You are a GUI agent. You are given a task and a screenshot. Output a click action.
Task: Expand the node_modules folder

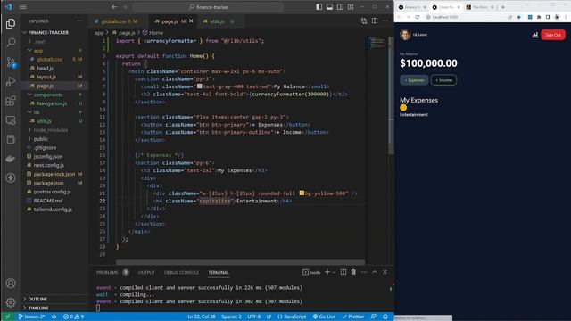[54, 130]
